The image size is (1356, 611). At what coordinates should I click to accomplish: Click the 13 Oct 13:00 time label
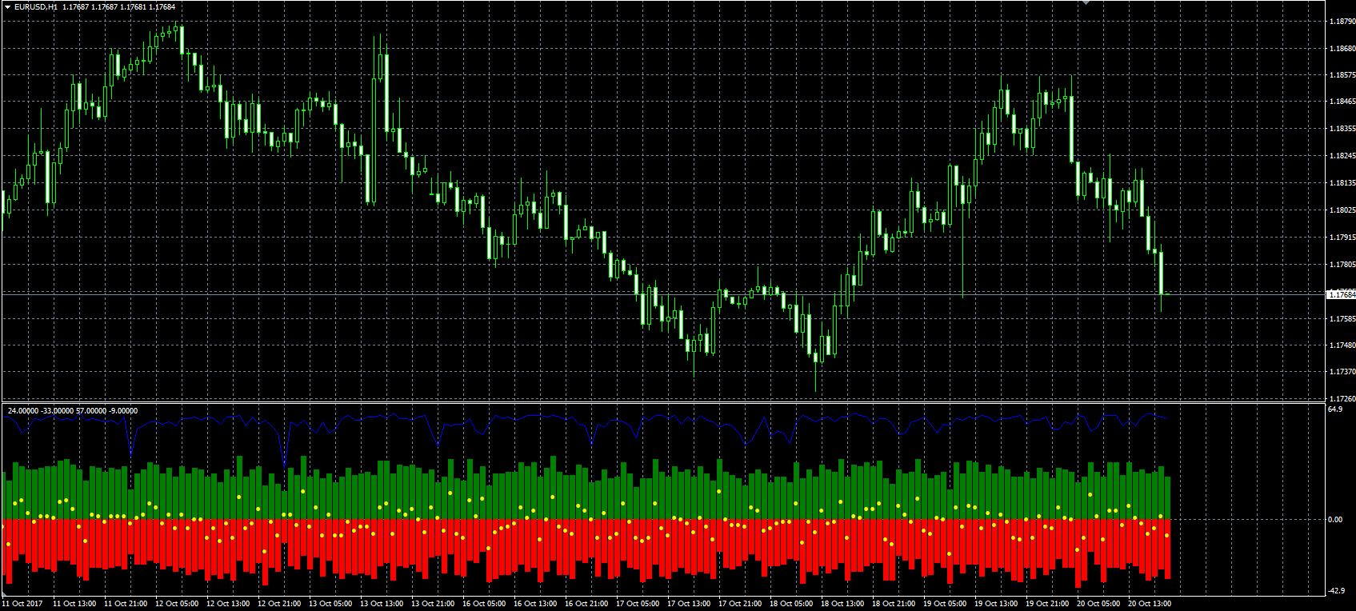coord(382,604)
